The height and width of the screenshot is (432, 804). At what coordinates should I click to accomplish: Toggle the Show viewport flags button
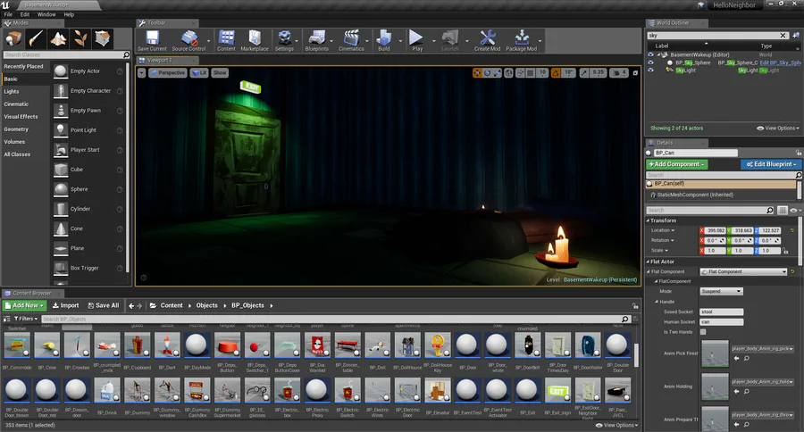pyautogui.click(x=220, y=73)
